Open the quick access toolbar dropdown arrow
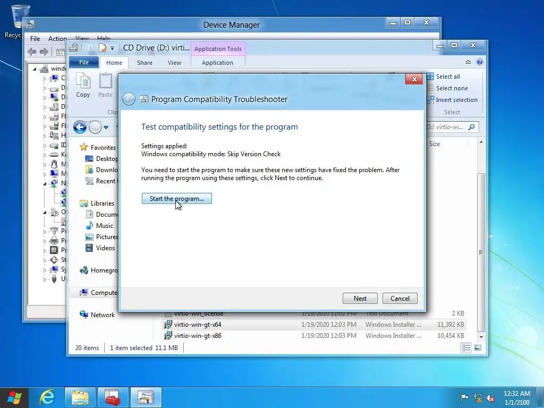Screen dimensions: 544x408 click(x=112, y=48)
